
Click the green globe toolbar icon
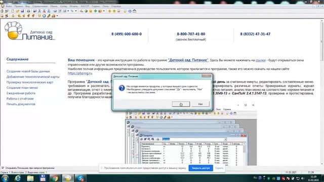[86, 11]
